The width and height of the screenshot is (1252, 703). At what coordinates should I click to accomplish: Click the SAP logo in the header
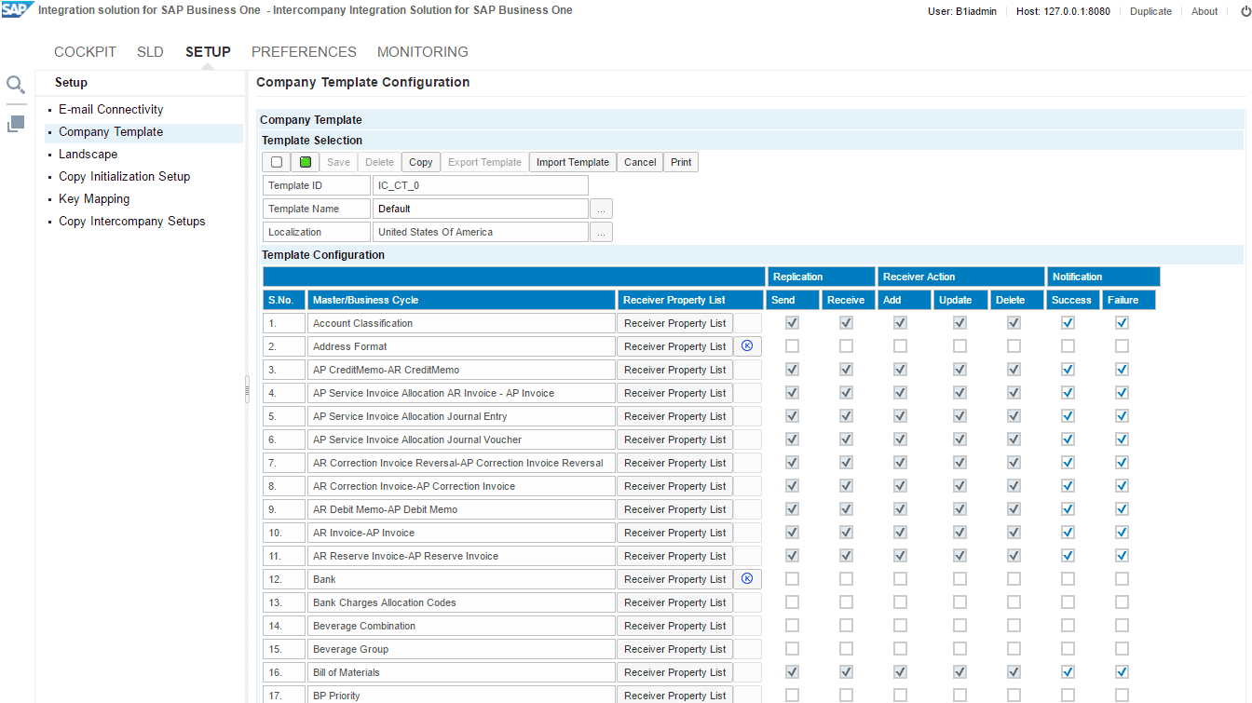tap(18, 10)
